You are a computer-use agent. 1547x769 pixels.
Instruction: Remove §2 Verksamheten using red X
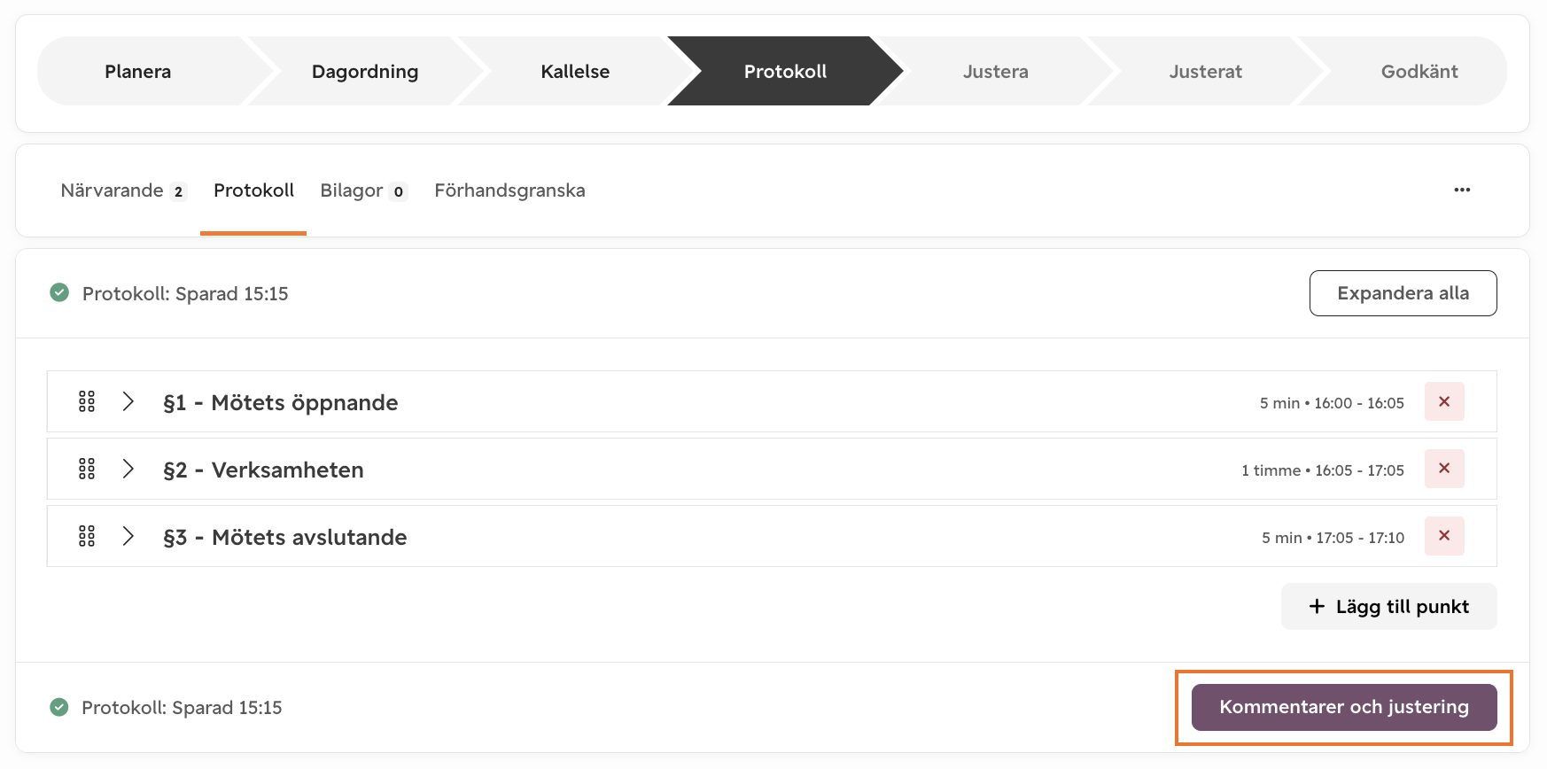[1444, 469]
